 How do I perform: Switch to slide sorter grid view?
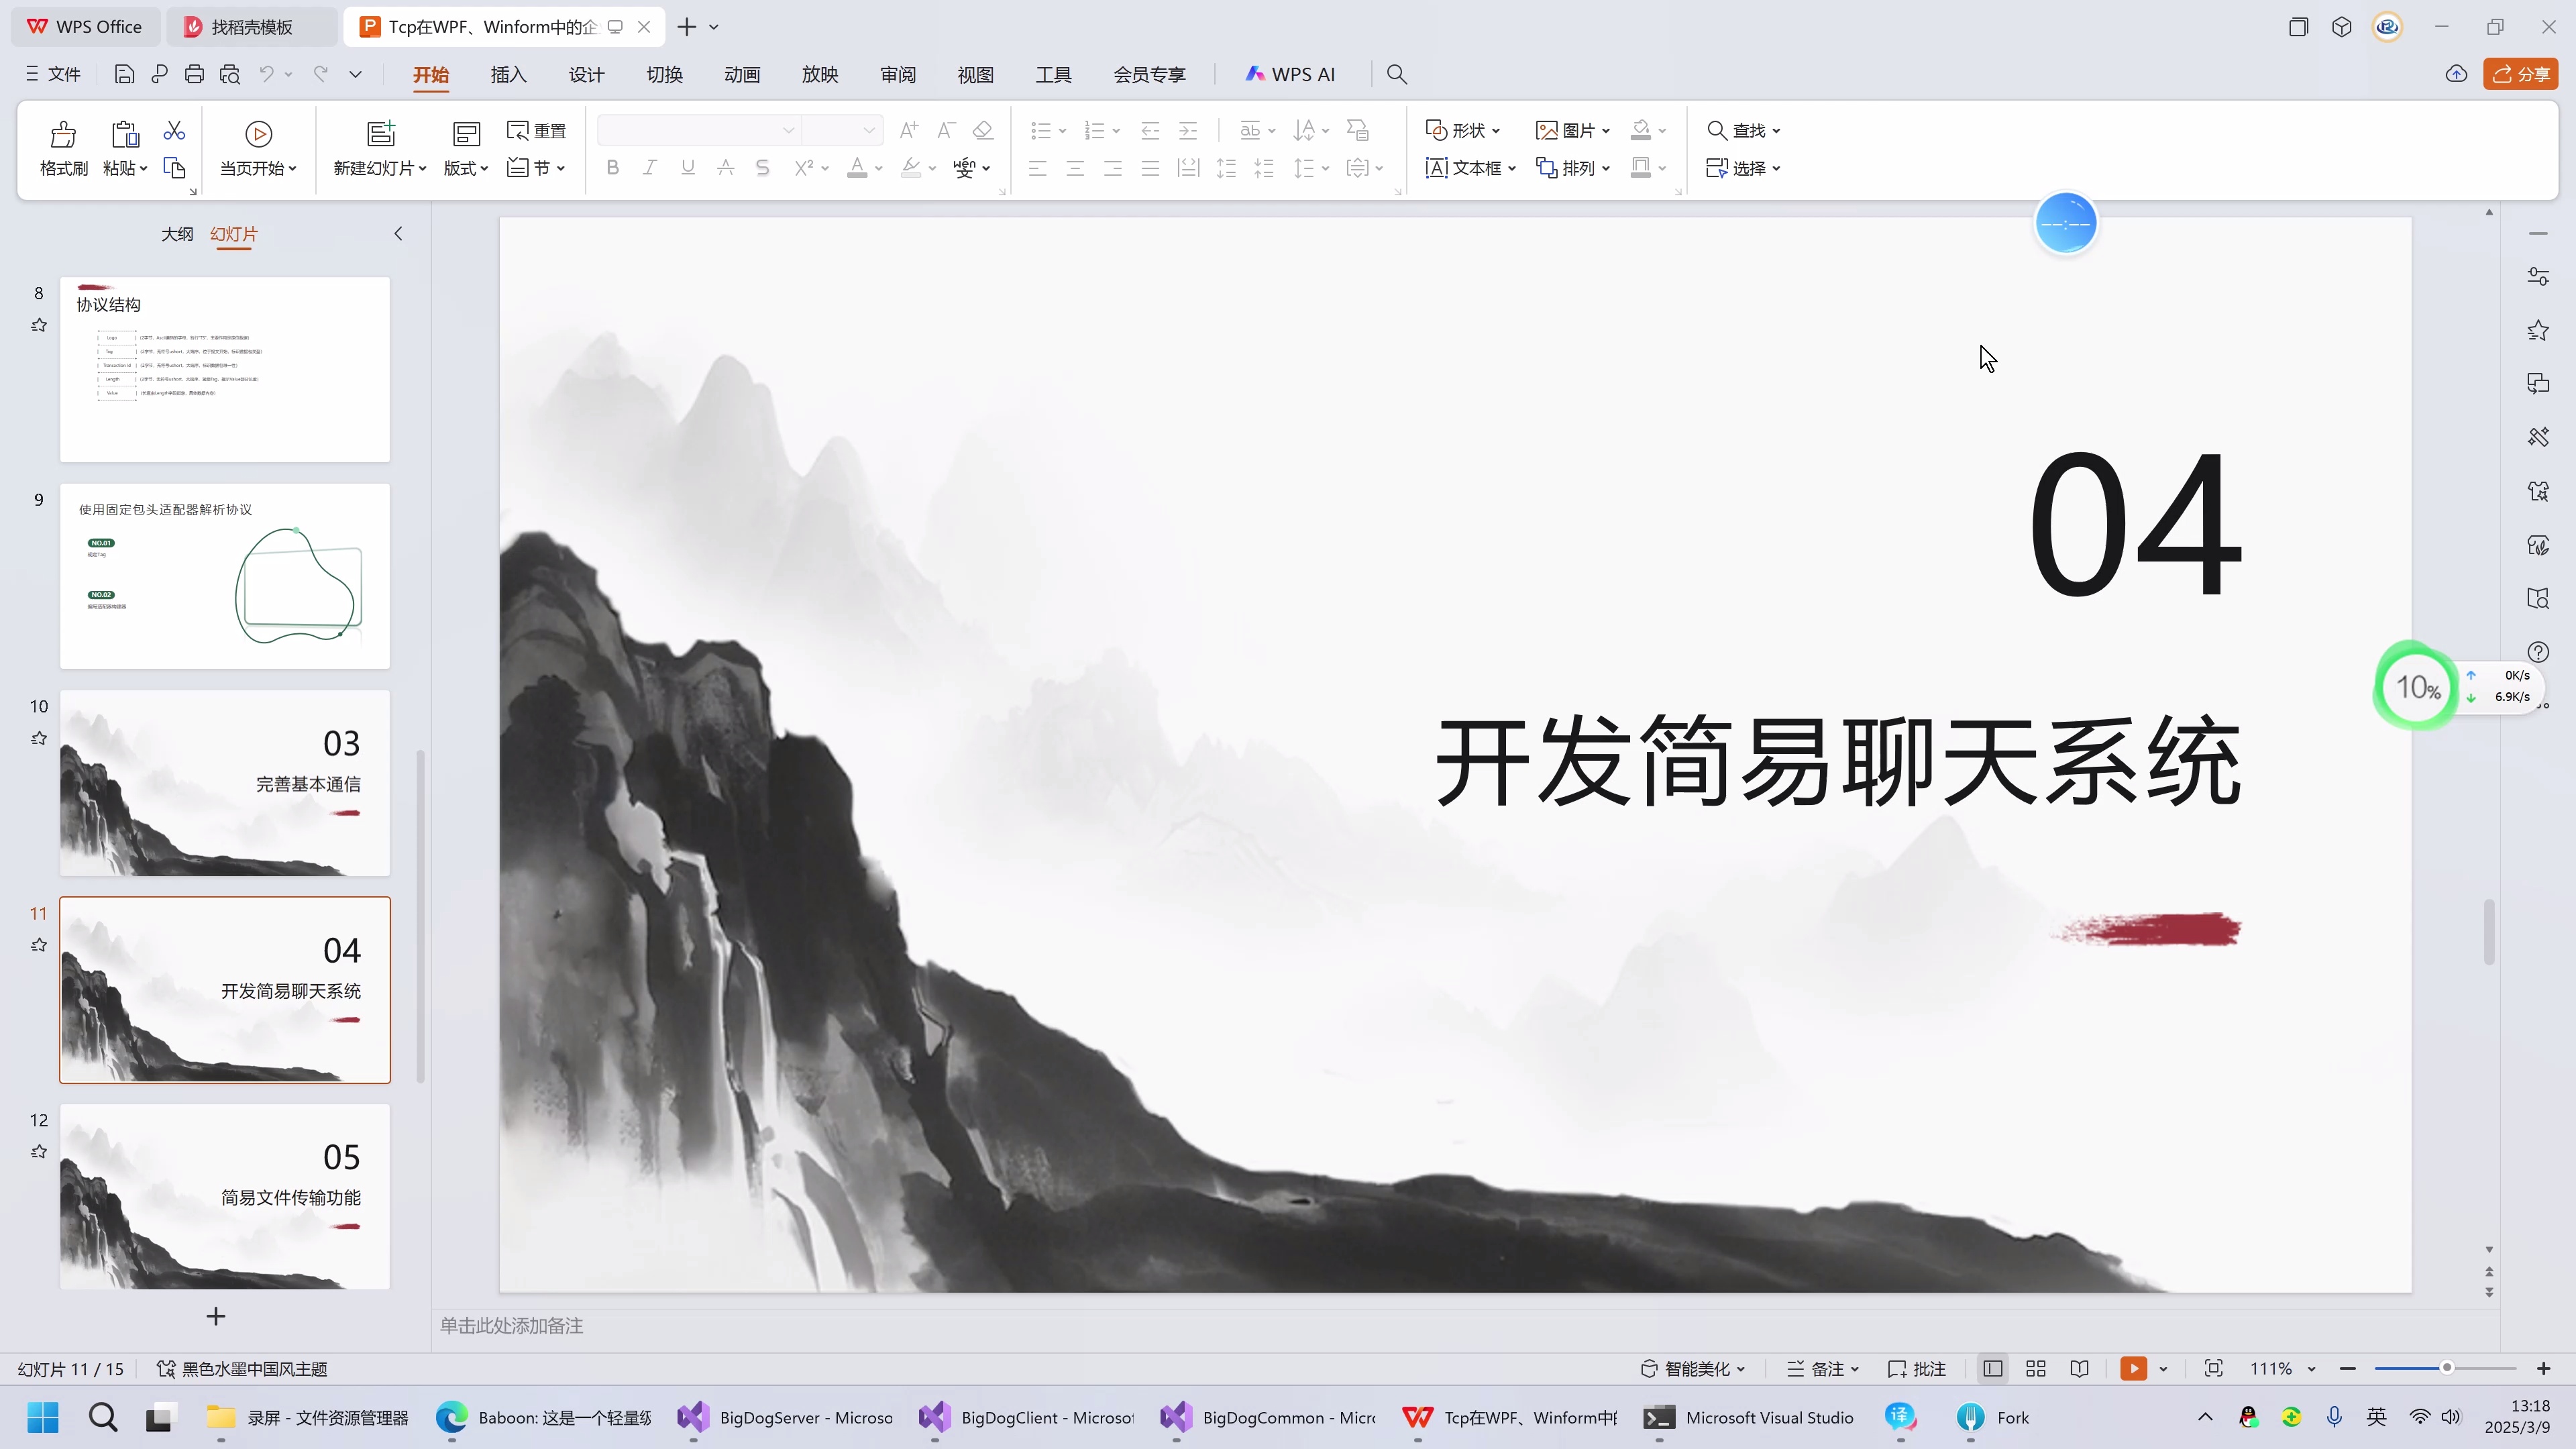point(2036,1368)
